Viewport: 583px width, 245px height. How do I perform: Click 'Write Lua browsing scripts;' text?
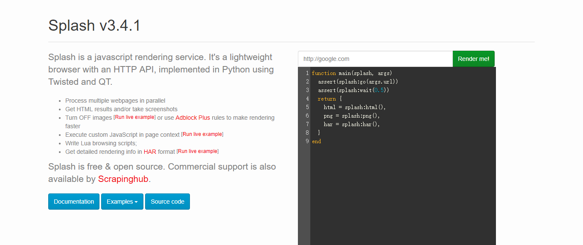pyautogui.click(x=101, y=143)
